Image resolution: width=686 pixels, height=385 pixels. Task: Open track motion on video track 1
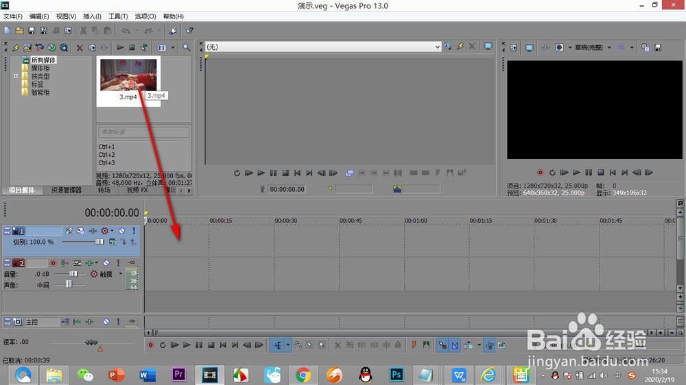pyautogui.click(x=80, y=230)
